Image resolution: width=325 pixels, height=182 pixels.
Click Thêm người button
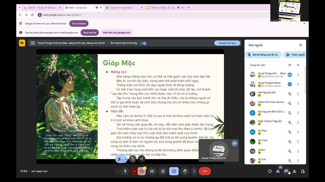coord(295,55)
